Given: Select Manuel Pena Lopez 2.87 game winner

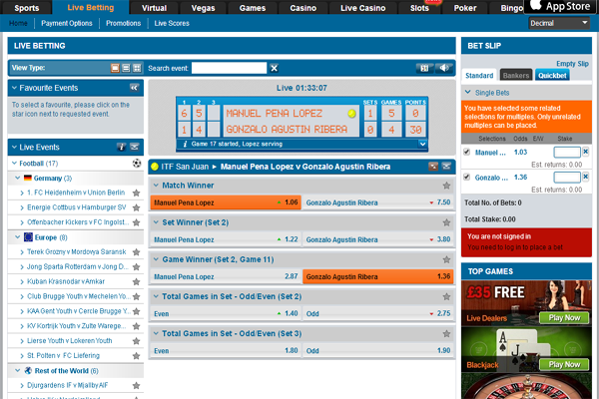Looking at the screenshot, I should (x=226, y=276).
